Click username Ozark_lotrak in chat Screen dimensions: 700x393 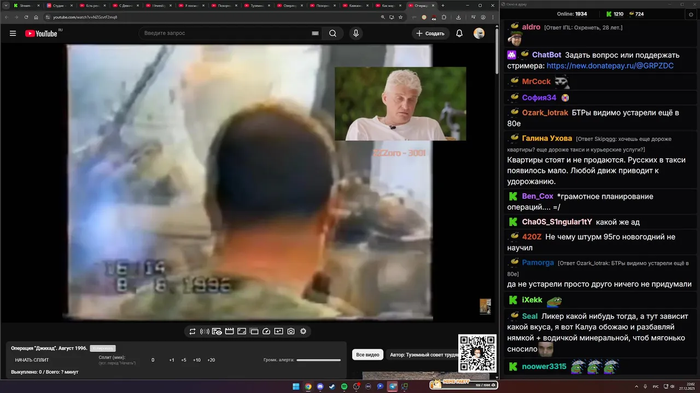point(545,112)
